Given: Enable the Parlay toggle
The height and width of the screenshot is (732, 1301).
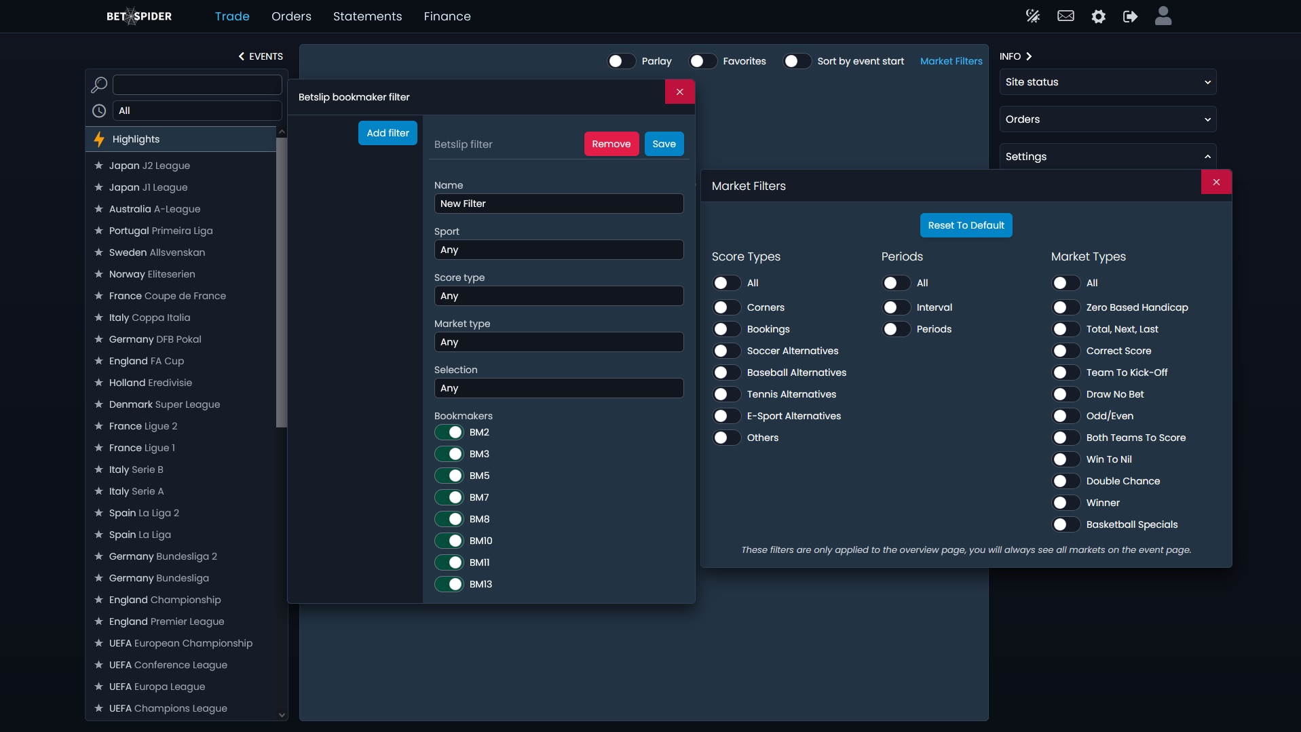Looking at the screenshot, I should (620, 61).
